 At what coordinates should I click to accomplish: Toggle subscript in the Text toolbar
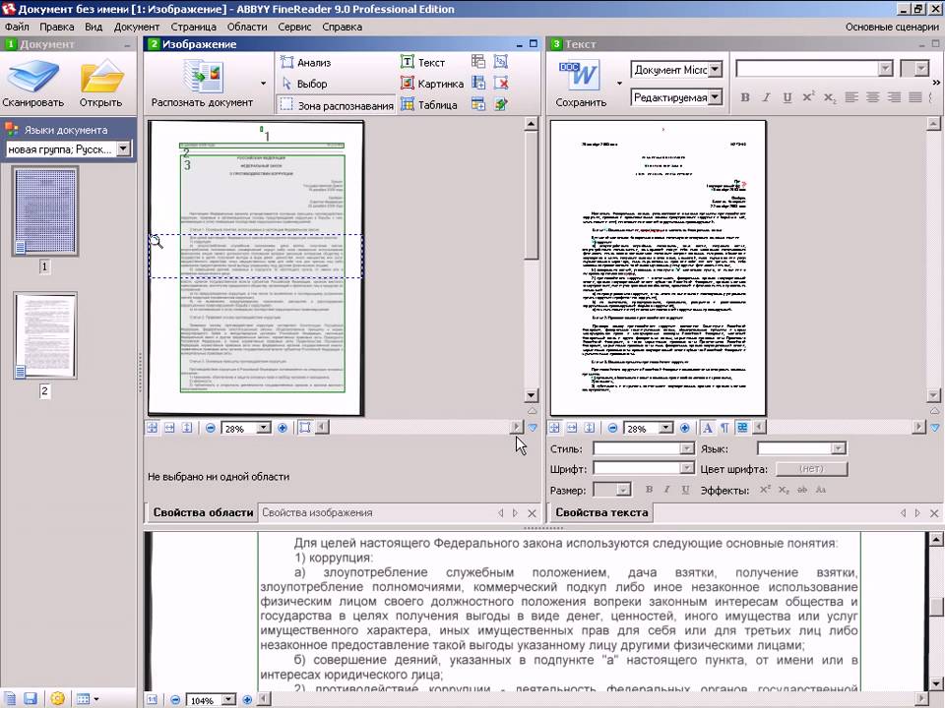(830, 97)
